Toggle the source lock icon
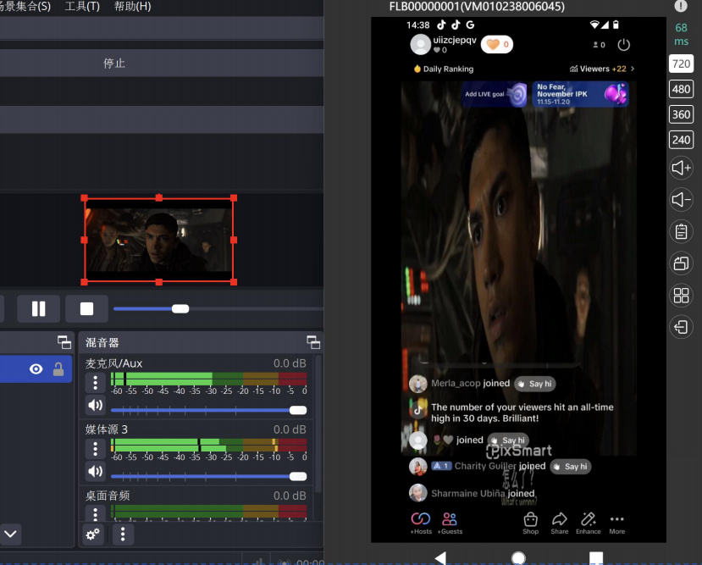This screenshot has width=702, height=565. 58,369
